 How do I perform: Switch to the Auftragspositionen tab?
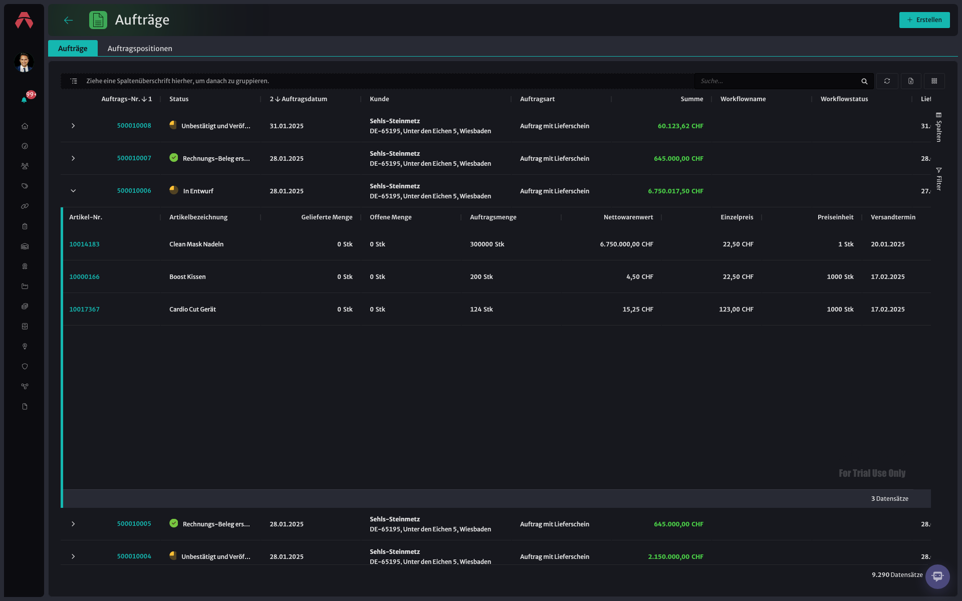tap(140, 49)
